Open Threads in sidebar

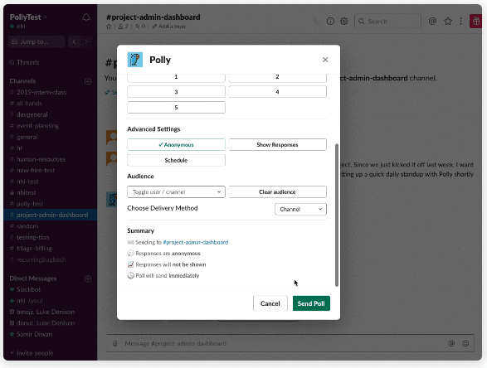[27, 62]
